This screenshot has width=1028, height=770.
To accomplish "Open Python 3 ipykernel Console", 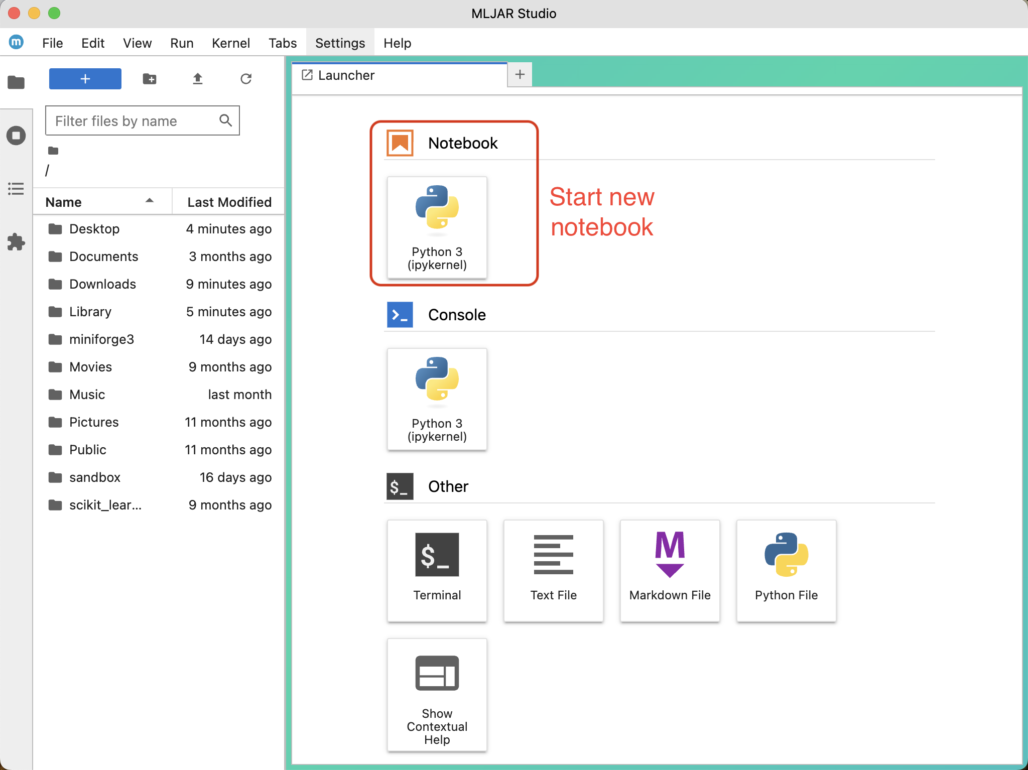I will (437, 397).
